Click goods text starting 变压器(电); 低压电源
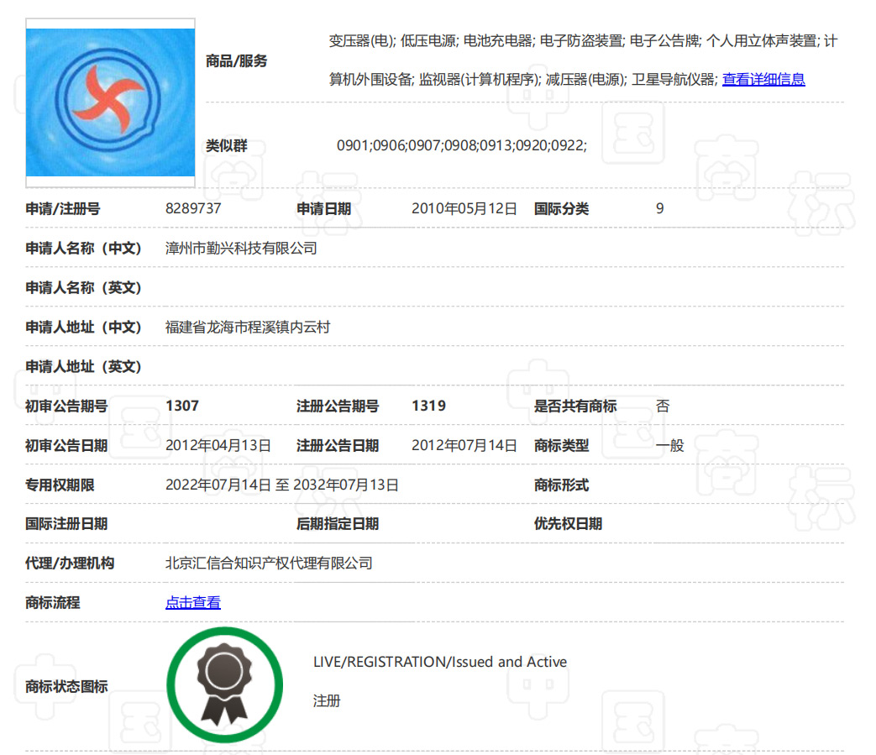876x755 pixels. [x=583, y=41]
